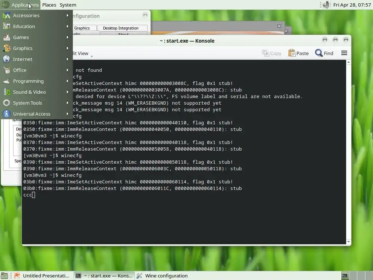
Task: Open Konsole hamburger menu
Action: [x=344, y=53]
